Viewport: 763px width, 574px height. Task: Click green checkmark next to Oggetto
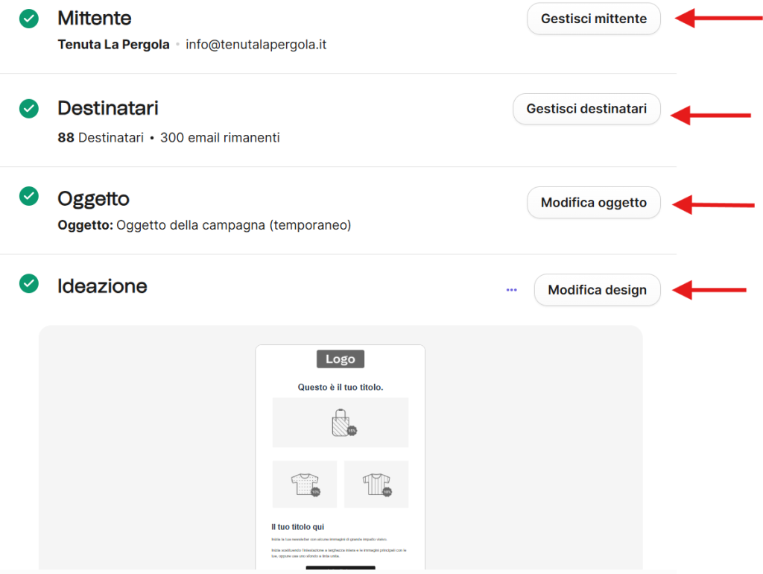[x=29, y=196]
